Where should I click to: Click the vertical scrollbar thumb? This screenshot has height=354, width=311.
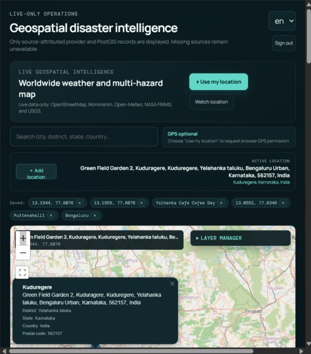309,36
